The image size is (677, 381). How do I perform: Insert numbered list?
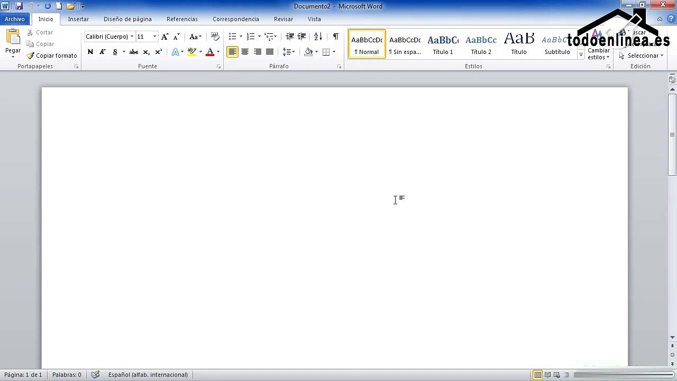[x=251, y=37]
